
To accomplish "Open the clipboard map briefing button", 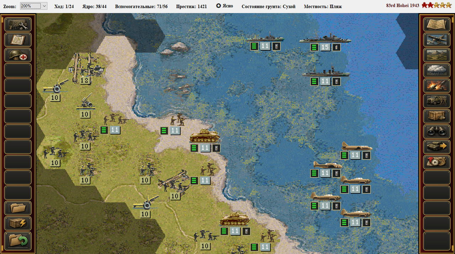I will [18, 40].
